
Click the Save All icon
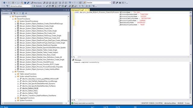point(28,3)
